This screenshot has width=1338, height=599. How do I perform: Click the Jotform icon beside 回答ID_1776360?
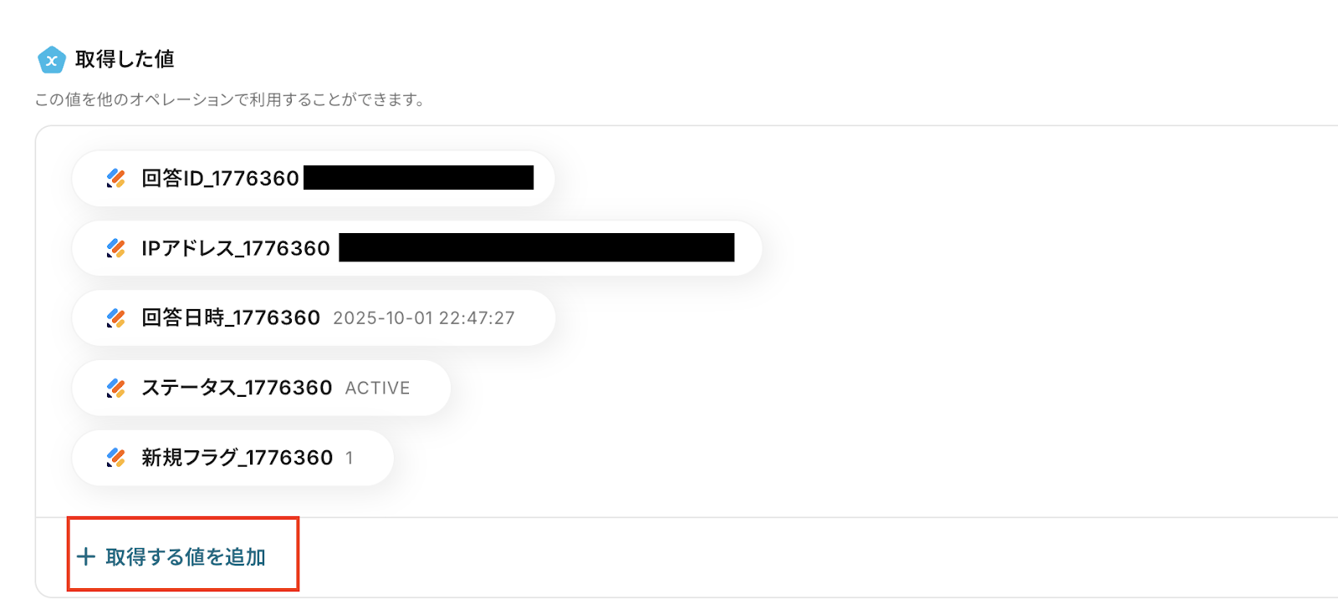pyautogui.click(x=116, y=178)
